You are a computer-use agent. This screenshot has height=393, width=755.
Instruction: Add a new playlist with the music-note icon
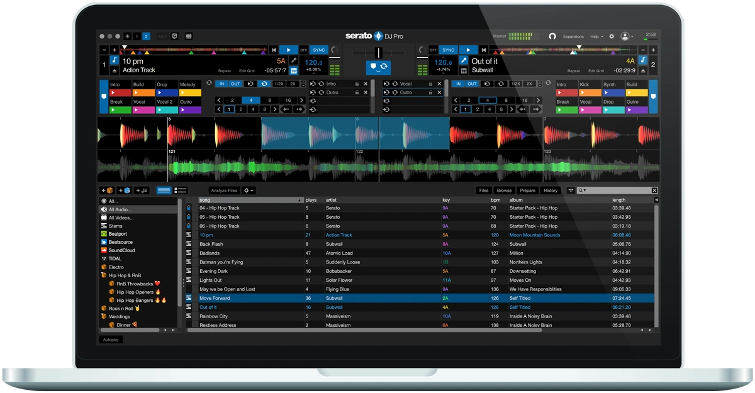point(142,191)
